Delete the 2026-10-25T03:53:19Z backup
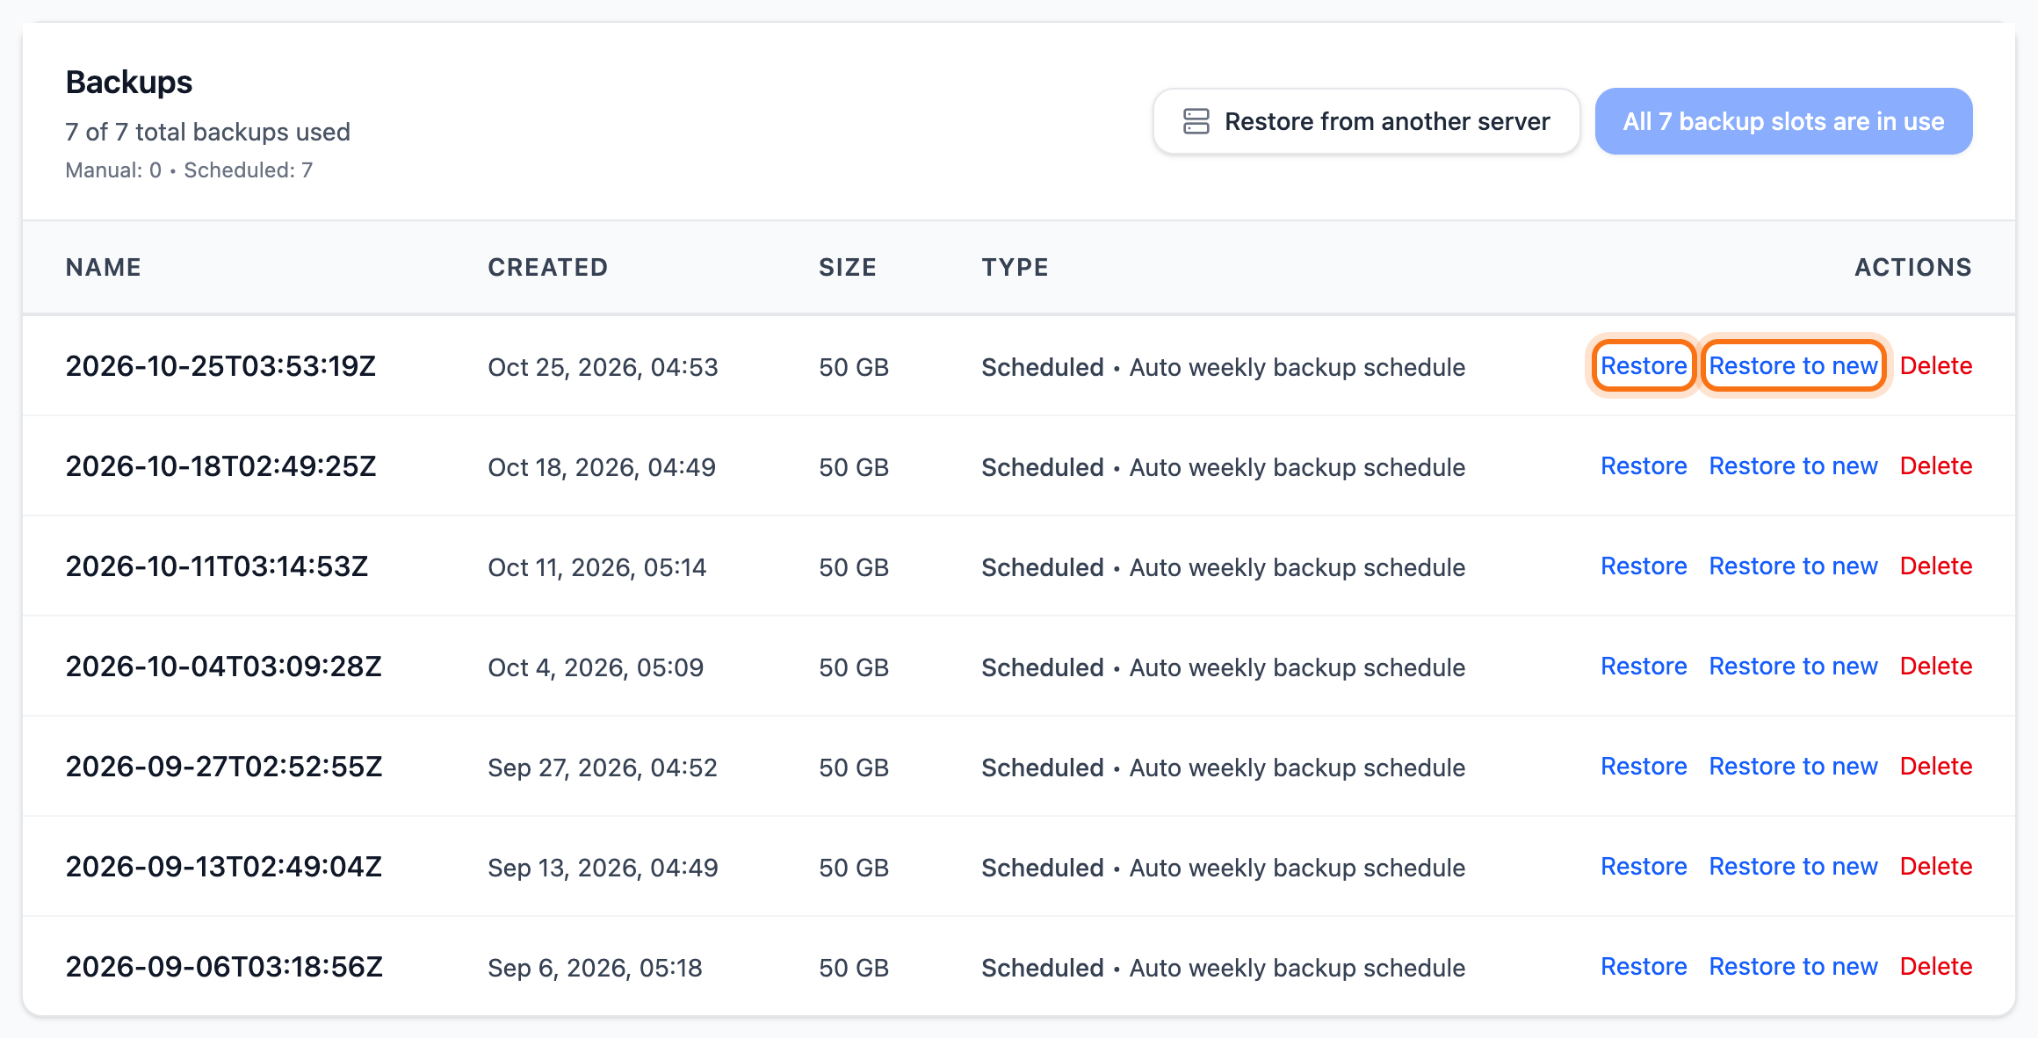The height and width of the screenshot is (1038, 2038). 1936,366
